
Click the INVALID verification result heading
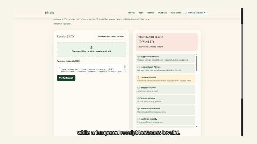tap(146, 42)
